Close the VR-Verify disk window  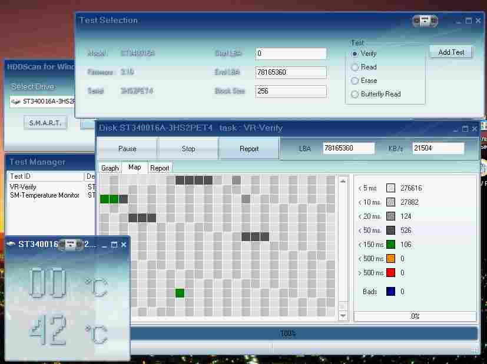475,129
